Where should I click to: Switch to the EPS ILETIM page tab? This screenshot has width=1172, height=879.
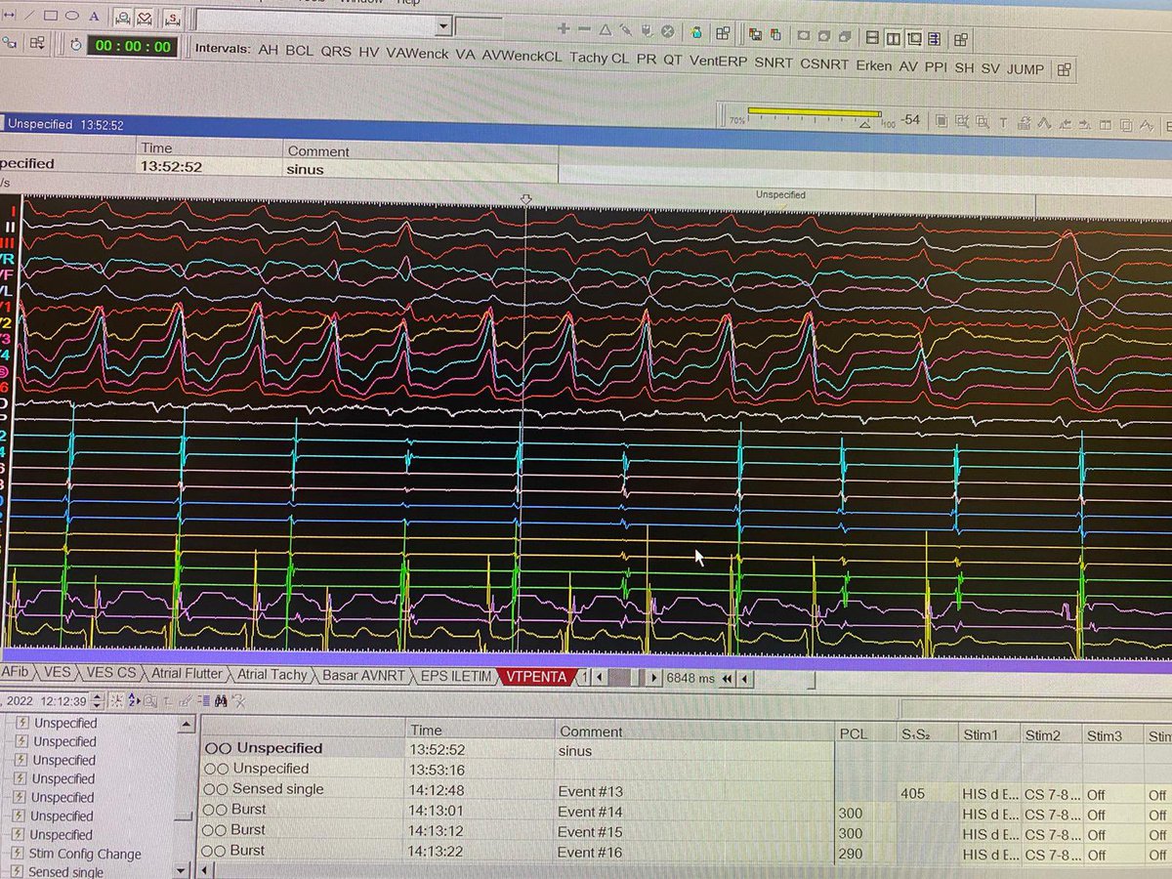457,676
